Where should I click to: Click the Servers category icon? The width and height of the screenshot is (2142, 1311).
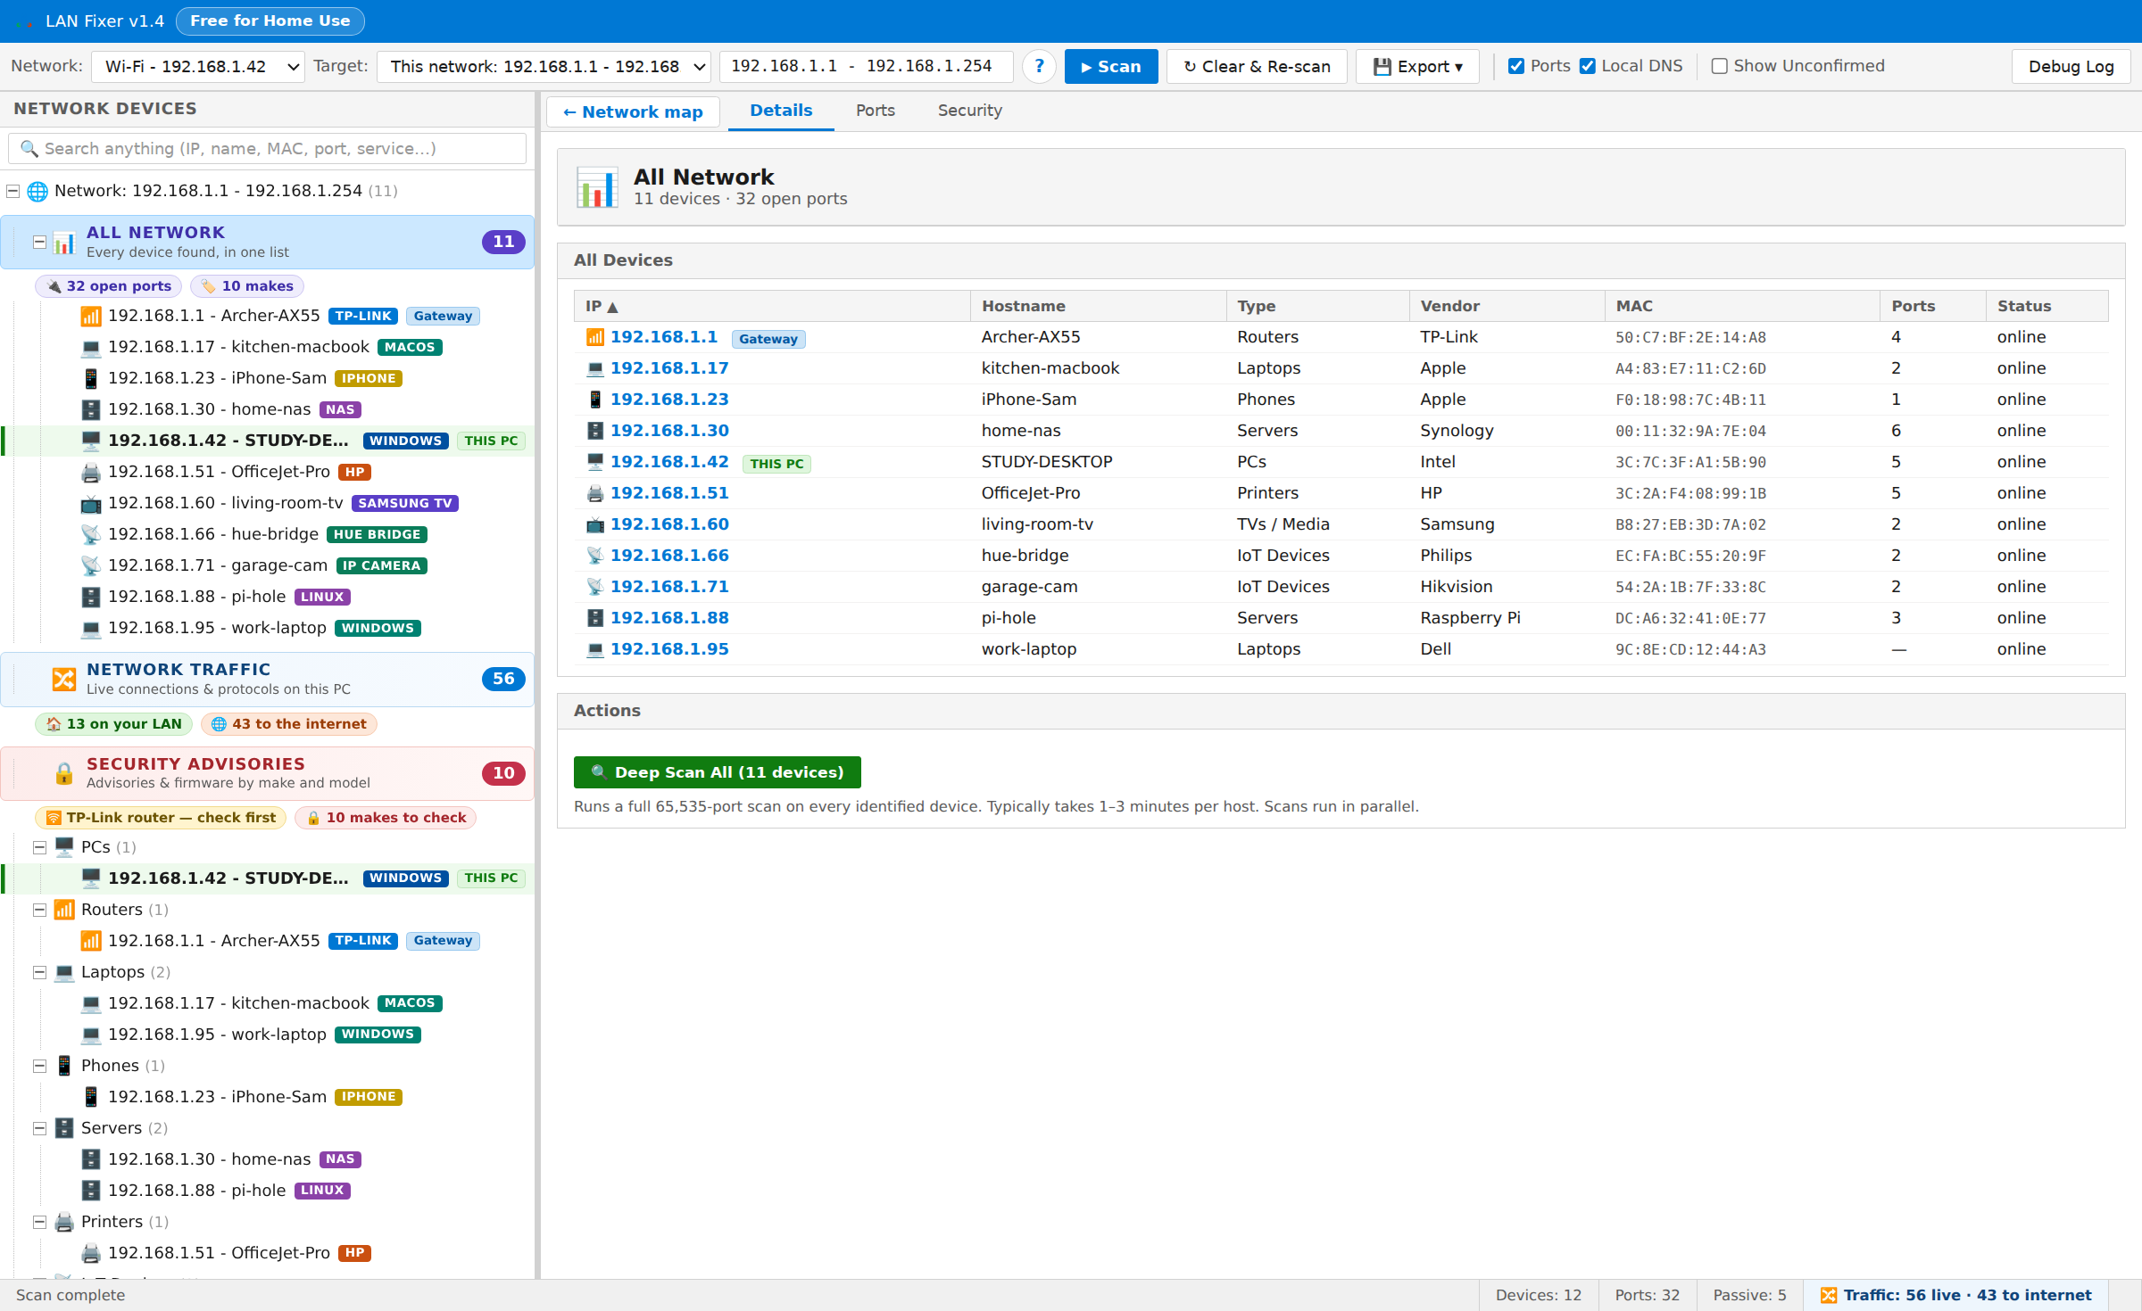[x=64, y=1128]
